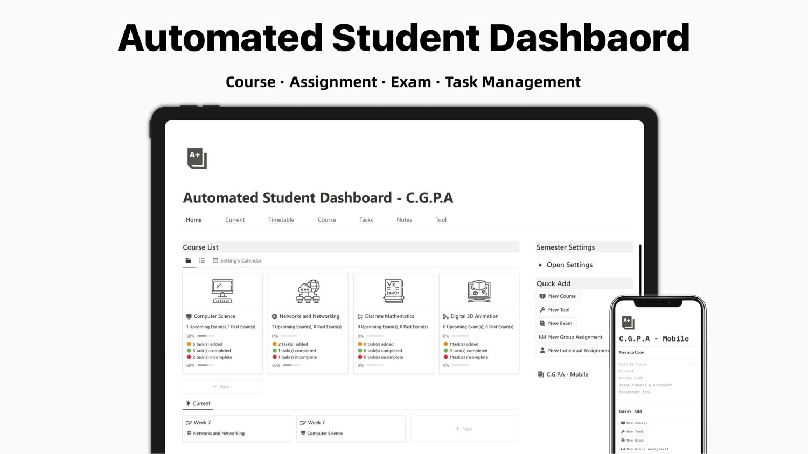
Task: Click the book icon on New Course button
Action: 542,296
